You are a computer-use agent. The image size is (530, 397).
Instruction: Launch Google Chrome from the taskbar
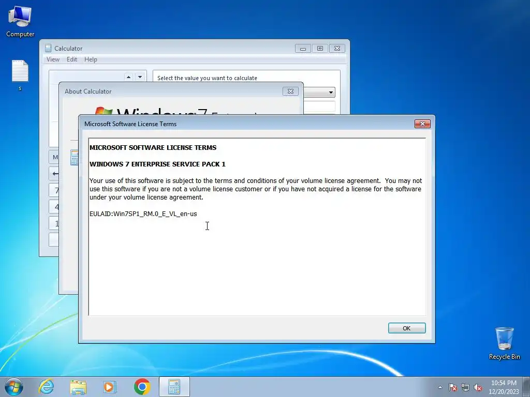(x=142, y=387)
